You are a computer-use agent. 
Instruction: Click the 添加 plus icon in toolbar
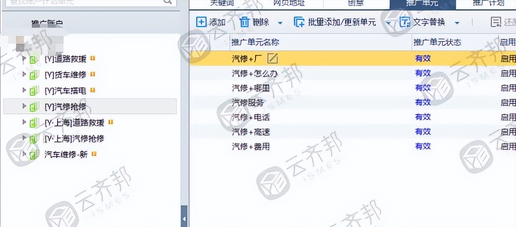201,22
